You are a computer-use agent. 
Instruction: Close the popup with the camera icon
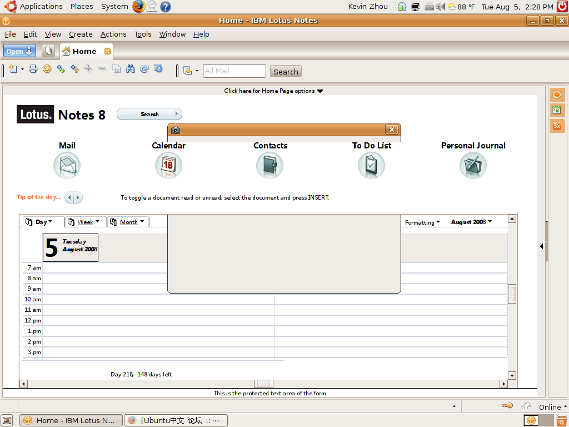coord(392,130)
